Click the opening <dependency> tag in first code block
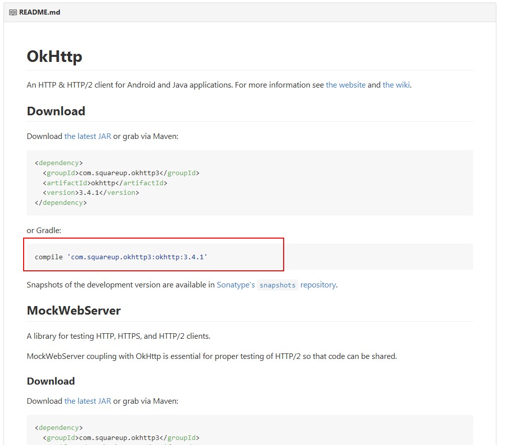The width and height of the screenshot is (518, 445). 59,163
